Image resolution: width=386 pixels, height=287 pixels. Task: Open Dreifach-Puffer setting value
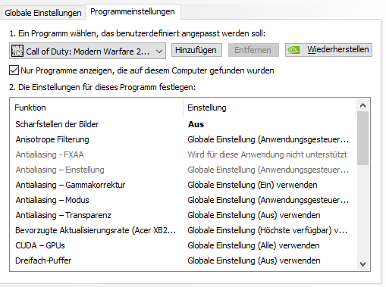tap(254, 260)
